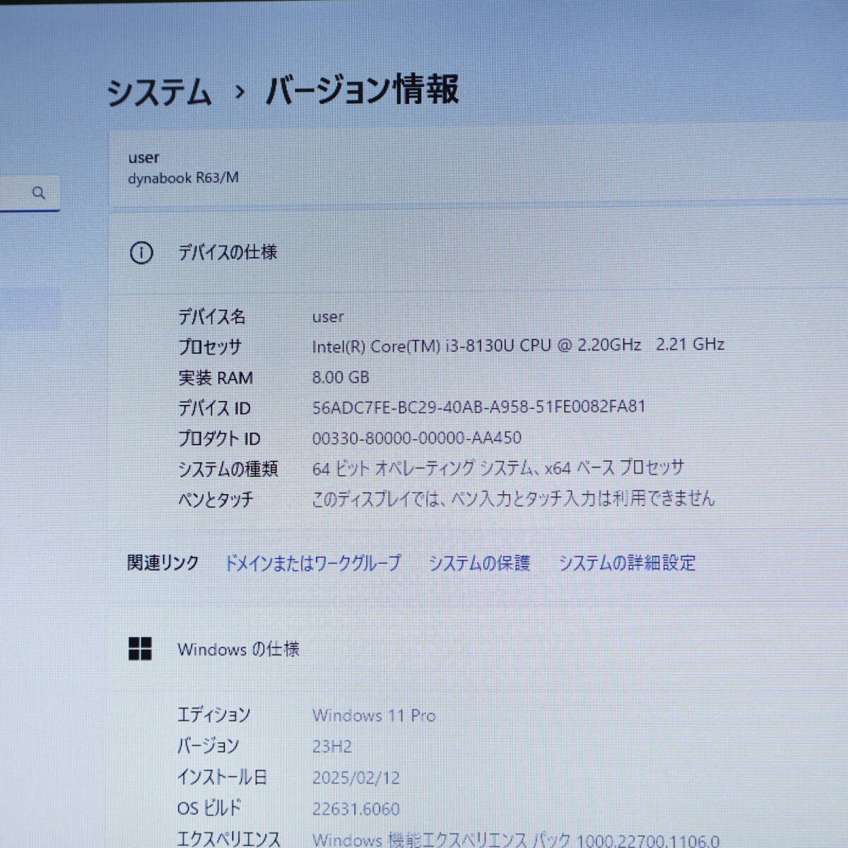Screen dimensions: 848x848
Task: Select the device ID 56ADC7FE-BC29-40AB-A958-51FE0082FA81
Action: [x=478, y=407]
